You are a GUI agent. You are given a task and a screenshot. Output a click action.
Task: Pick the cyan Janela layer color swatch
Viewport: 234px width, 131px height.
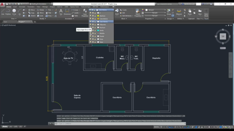pyautogui.click(x=98, y=30)
